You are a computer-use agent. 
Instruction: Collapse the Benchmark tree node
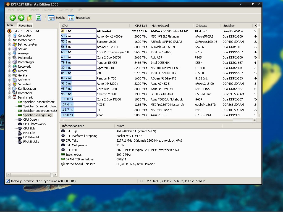[10, 97]
